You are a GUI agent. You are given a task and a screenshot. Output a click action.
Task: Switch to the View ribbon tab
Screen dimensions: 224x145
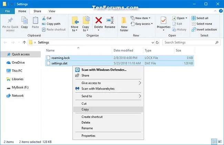click(52, 11)
